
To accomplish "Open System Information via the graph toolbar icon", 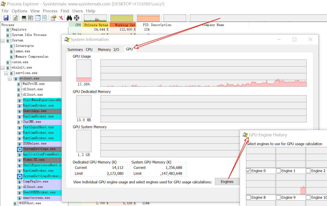I will click(24, 18).
